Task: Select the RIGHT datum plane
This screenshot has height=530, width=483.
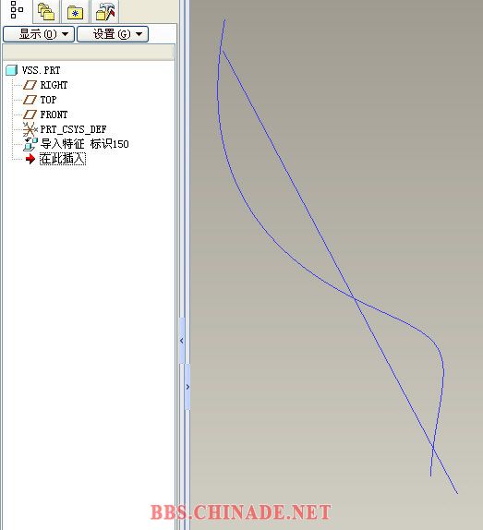Action: click(54, 85)
